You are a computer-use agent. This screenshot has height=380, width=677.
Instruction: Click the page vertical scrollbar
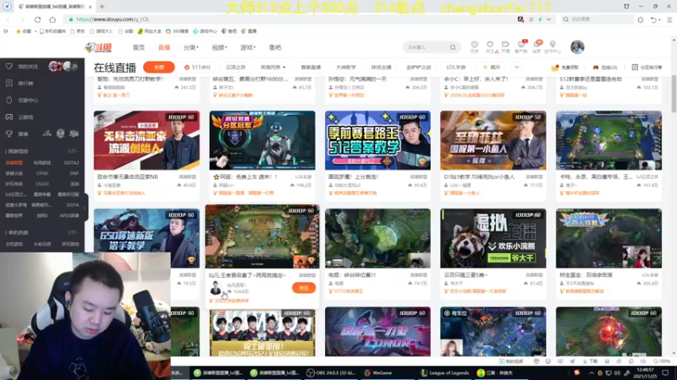[674, 94]
